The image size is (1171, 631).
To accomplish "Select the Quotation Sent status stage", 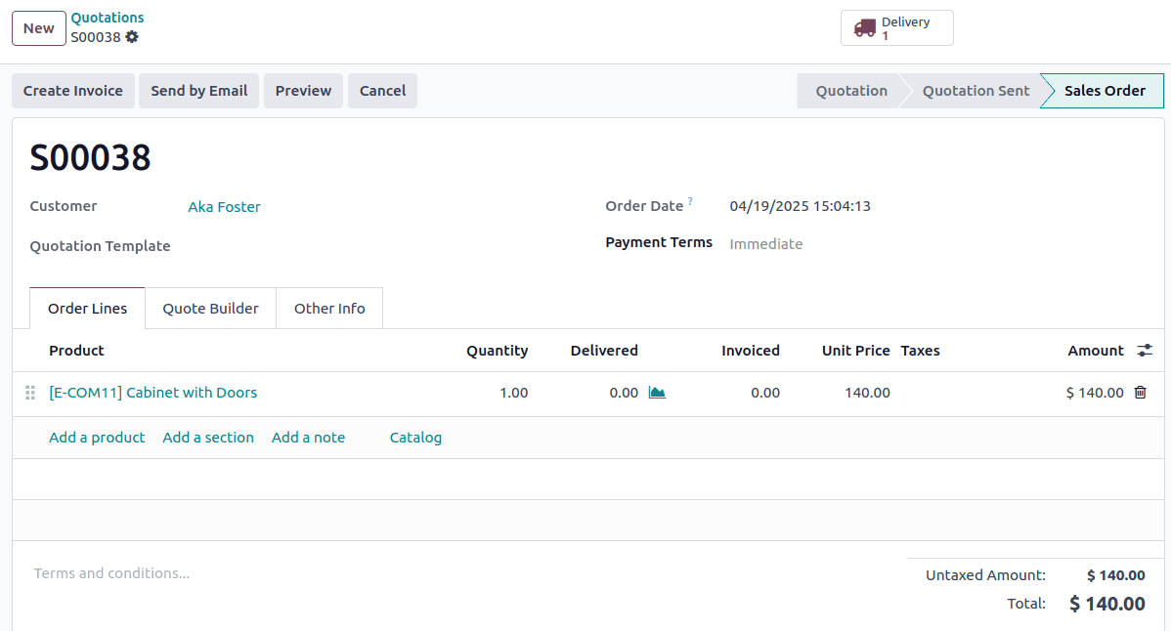I will [976, 91].
